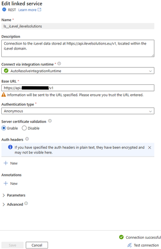Click the Cancel button
This screenshot has width=161, height=249.
[37, 245]
